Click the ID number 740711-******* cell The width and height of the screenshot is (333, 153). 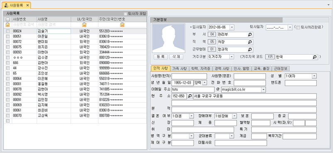coord(122,84)
